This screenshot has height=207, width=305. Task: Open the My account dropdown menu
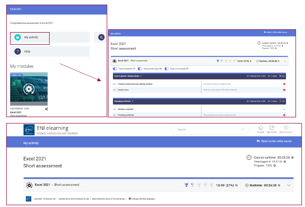[x=286, y=129]
